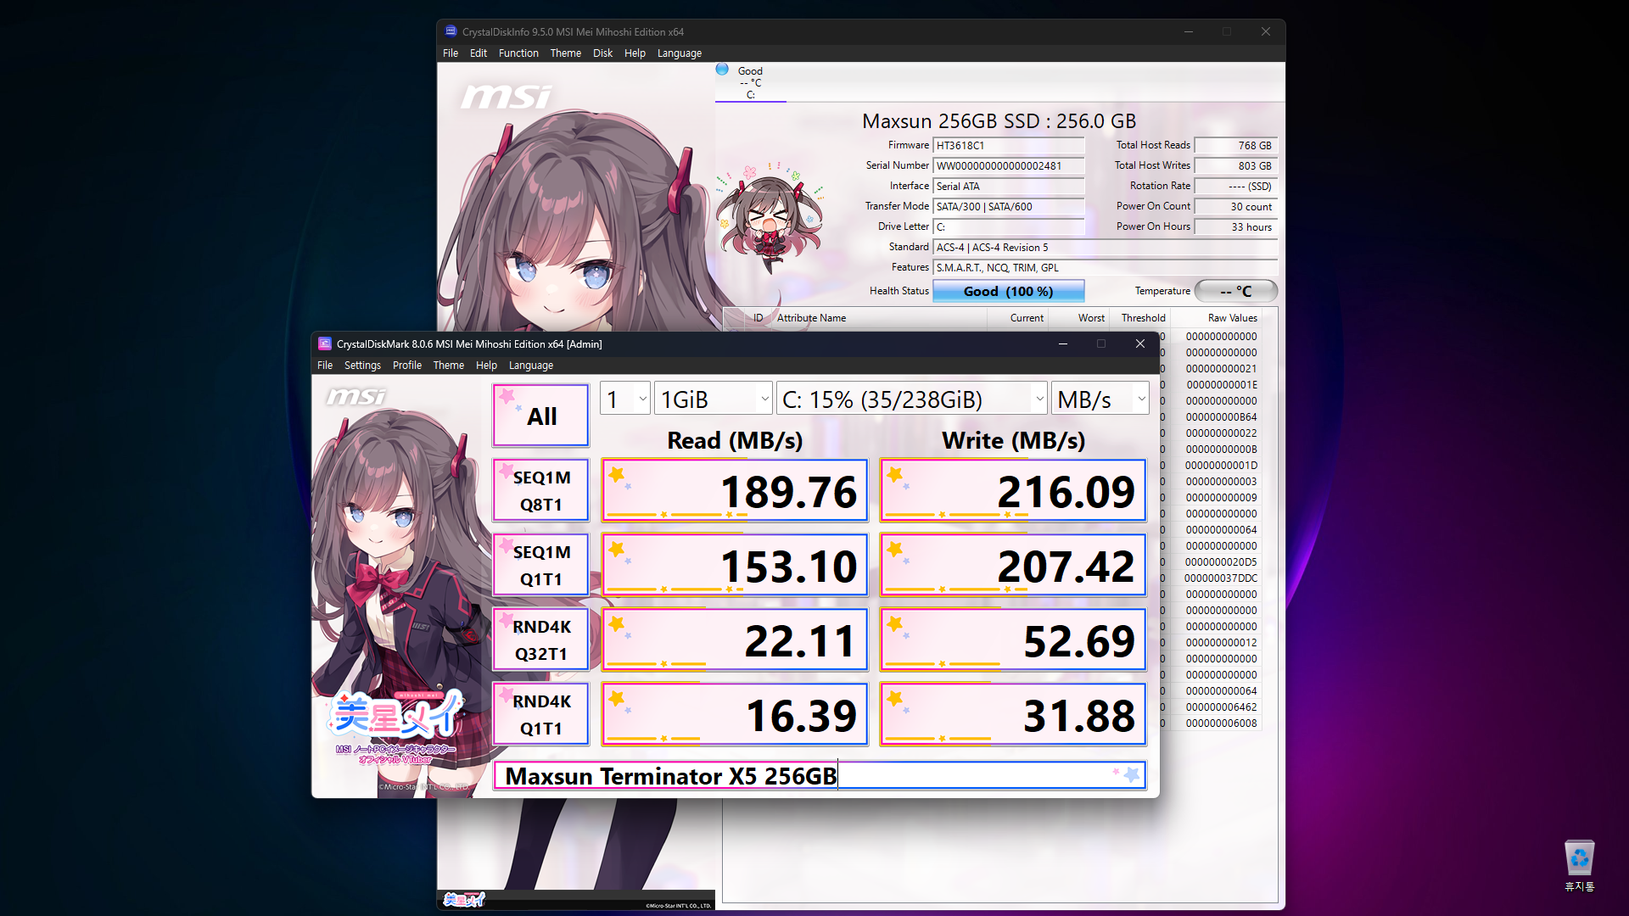Open CrystalDiskInfo Theme menu

pos(566,53)
